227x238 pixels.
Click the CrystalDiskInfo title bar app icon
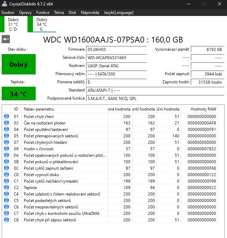(x=4, y=4)
